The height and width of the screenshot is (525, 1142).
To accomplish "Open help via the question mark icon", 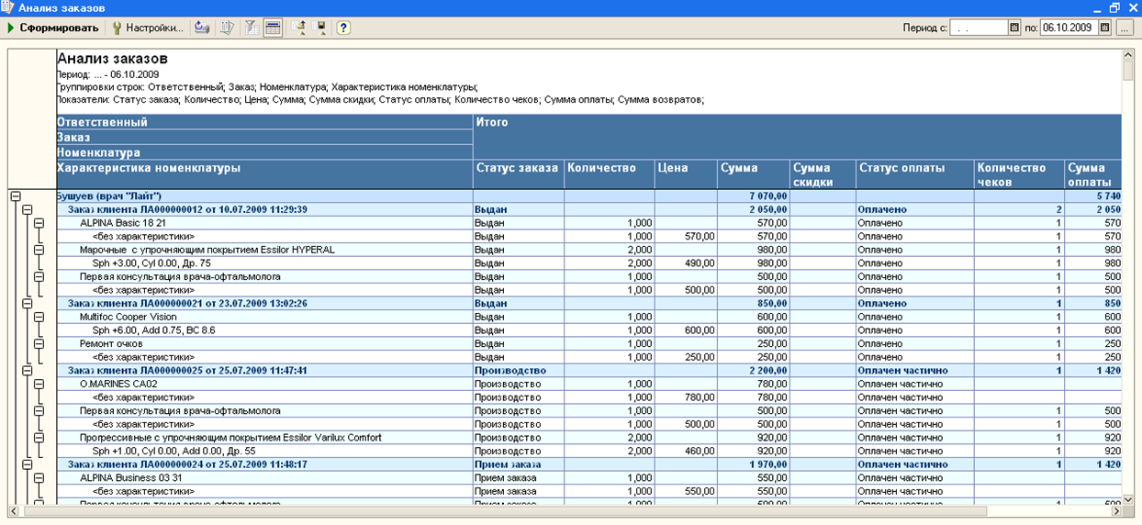I will [x=343, y=28].
